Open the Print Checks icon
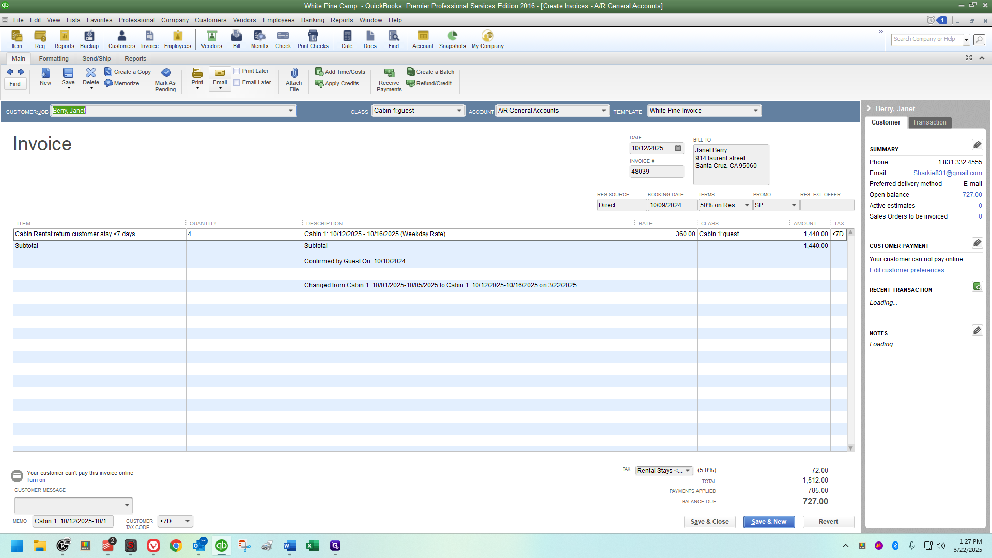Screen dimensions: 992x558 point(313,39)
